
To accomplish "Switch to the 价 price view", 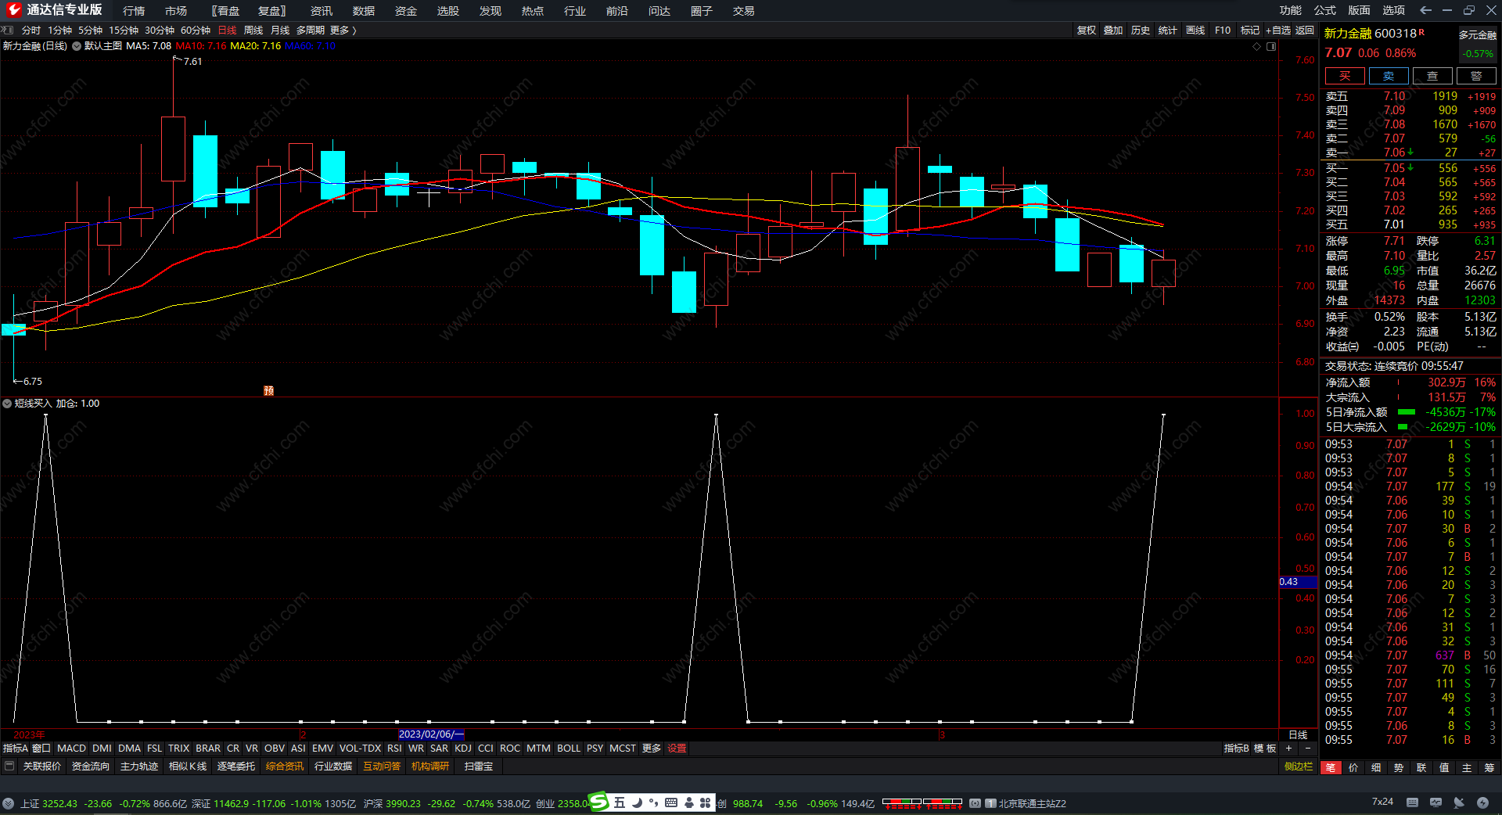I will point(1353,768).
